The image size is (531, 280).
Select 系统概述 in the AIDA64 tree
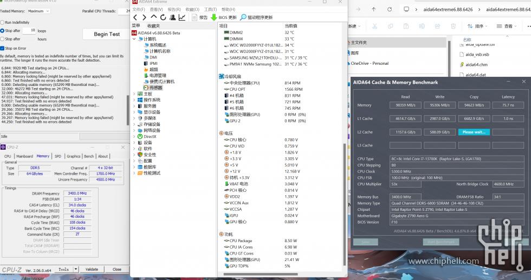point(158,45)
